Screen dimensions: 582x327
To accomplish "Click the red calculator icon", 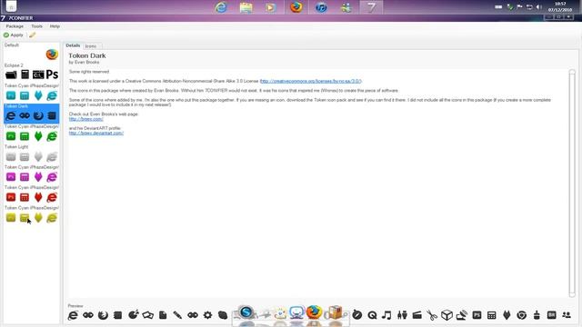I will click(25, 198).
